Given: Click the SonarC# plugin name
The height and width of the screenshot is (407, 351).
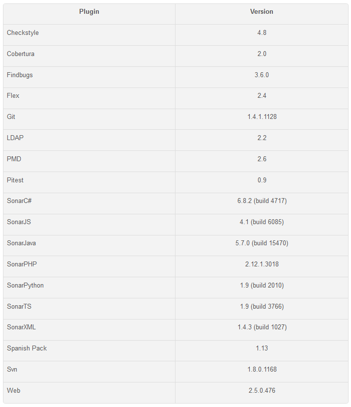Looking at the screenshot, I should tap(19, 201).
